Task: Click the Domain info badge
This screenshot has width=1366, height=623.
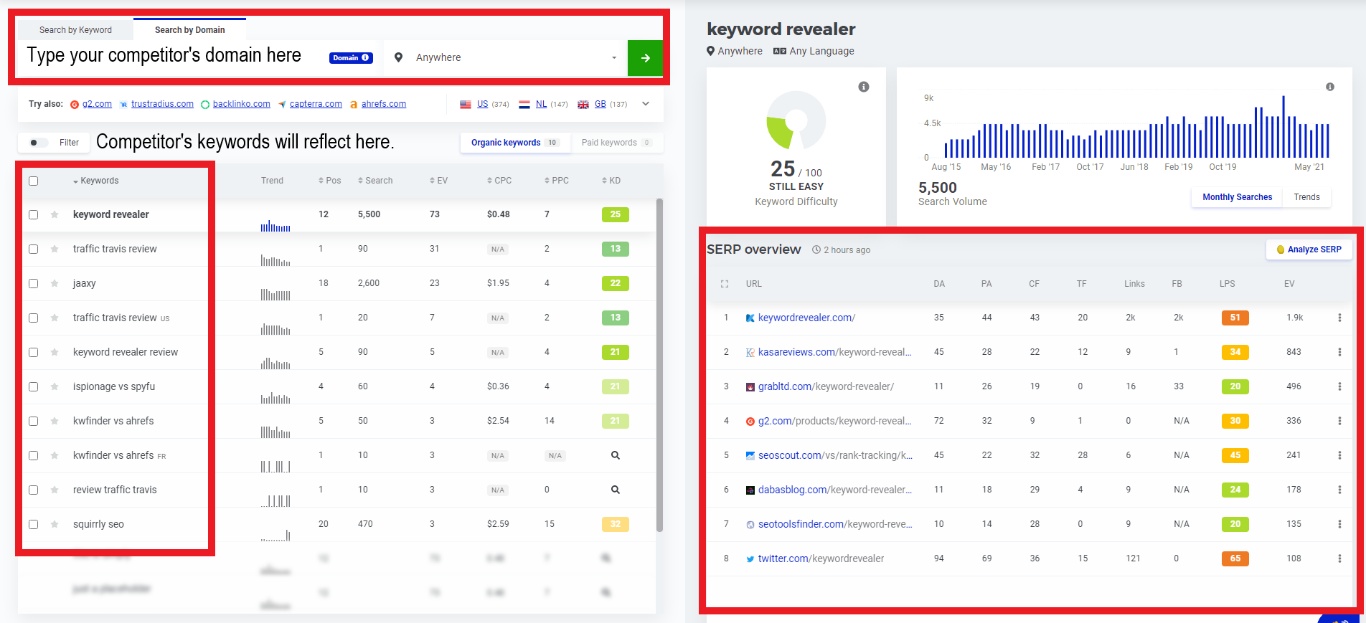Action: (x=351, y=58)
